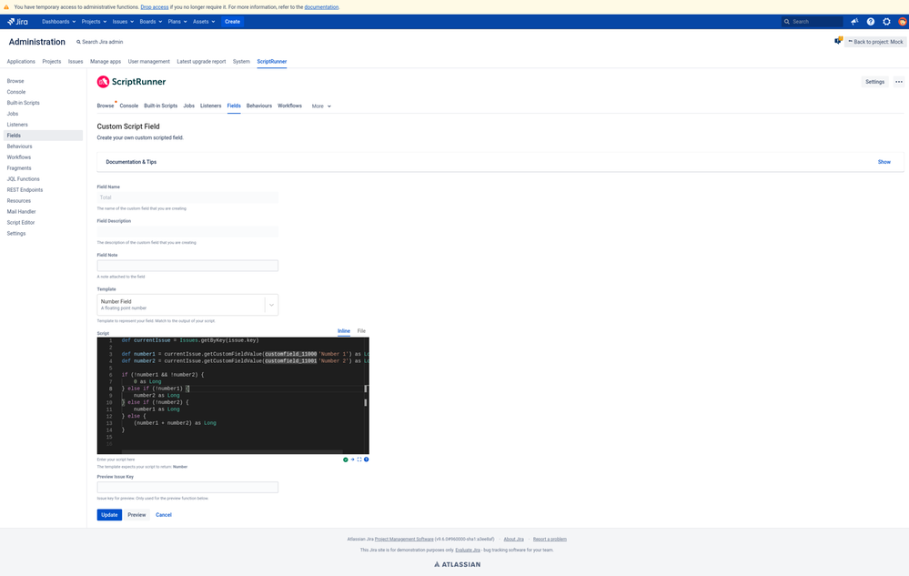Screen dimensions: 909x576
Task: Open the administration gear icon
Action: [886, 22]
